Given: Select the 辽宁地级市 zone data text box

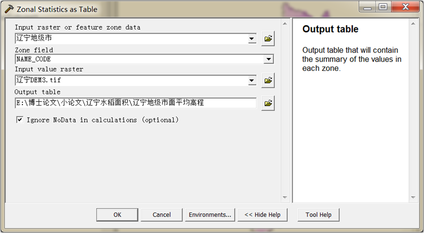Looking at the screenshot, I should point(129,39).
